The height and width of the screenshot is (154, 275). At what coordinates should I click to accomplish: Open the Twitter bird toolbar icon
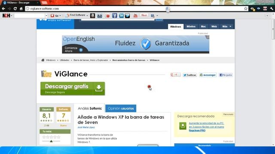(128, 15)
